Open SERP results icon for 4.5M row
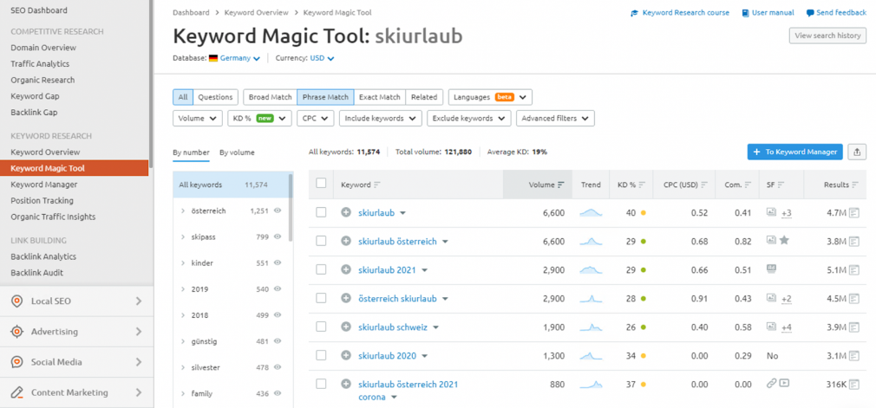Screen dimensions: 876x408 (854, 298)
